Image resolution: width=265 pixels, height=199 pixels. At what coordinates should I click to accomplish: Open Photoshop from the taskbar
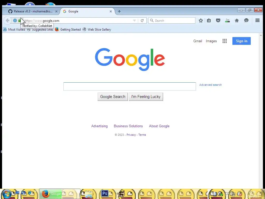click(x=105, y=193)
